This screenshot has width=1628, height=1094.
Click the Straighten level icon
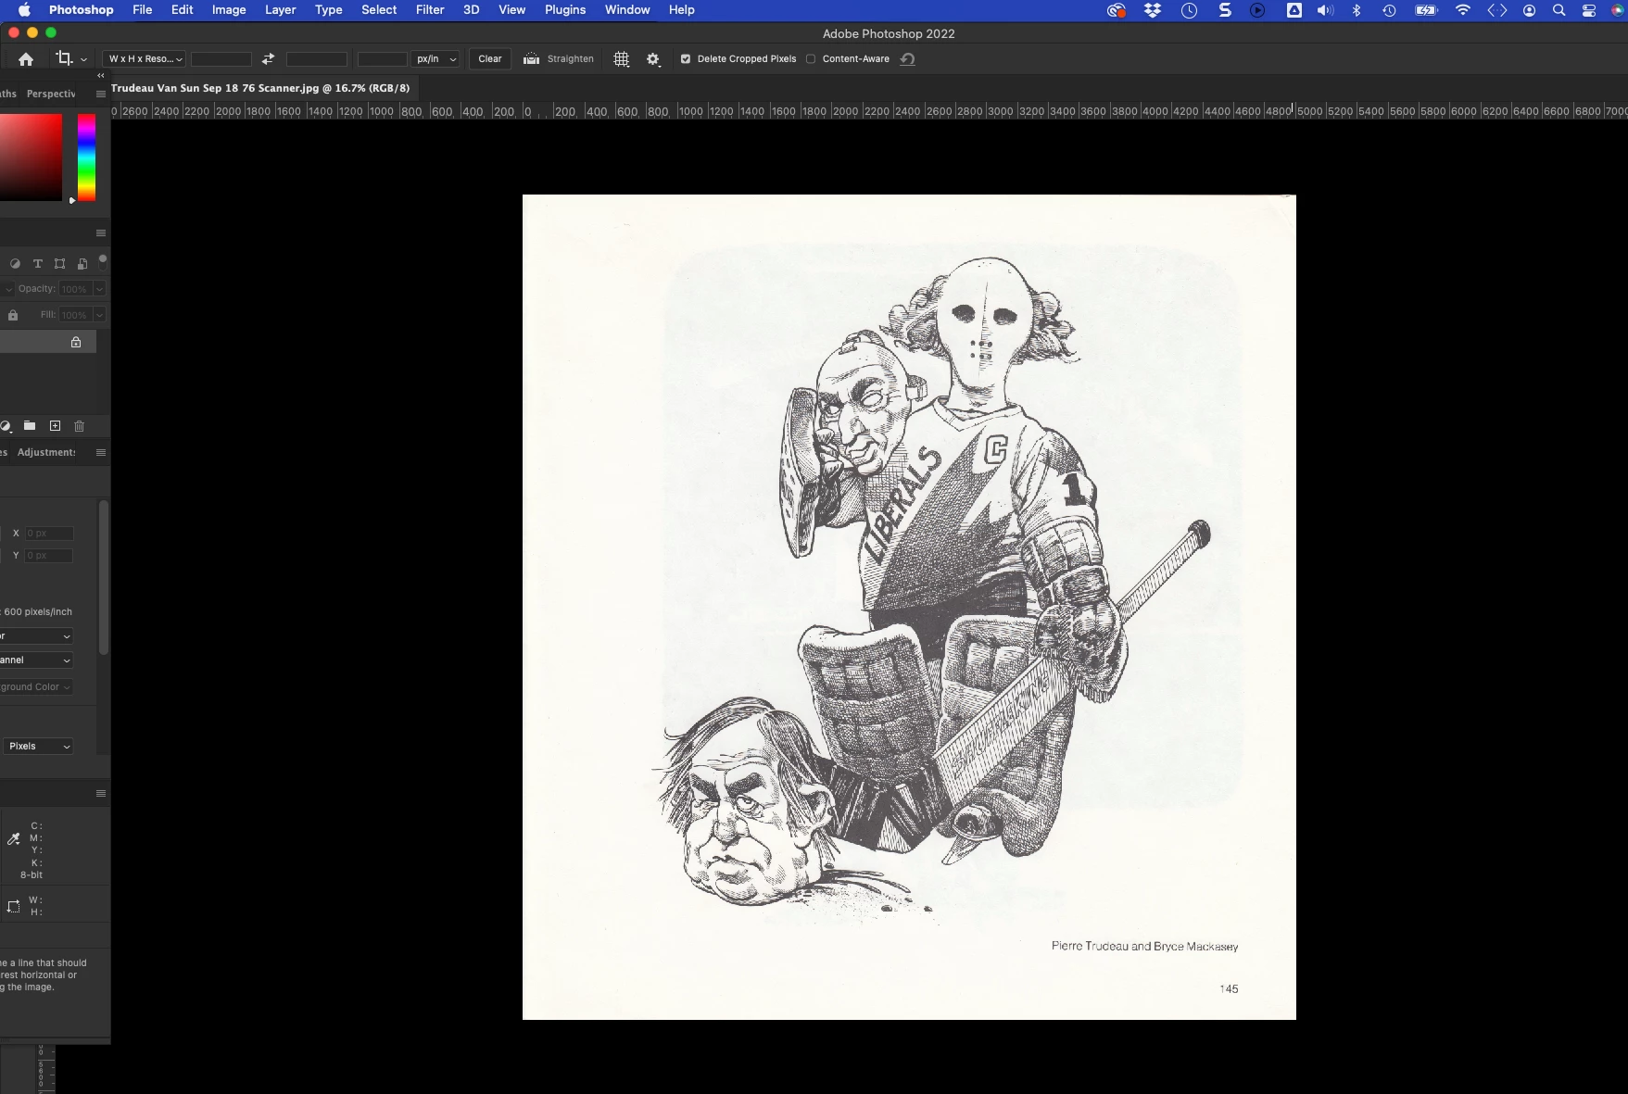click(x=531, y=58)
